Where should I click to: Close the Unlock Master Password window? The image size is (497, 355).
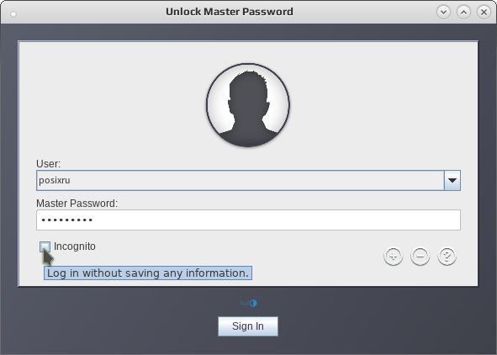(484, 13)
